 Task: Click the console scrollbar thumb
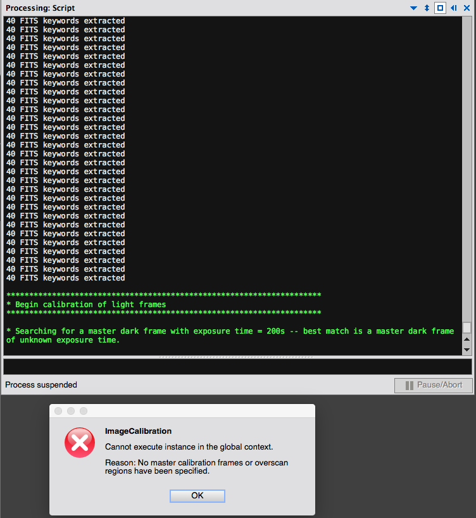[x=467, y=328]
